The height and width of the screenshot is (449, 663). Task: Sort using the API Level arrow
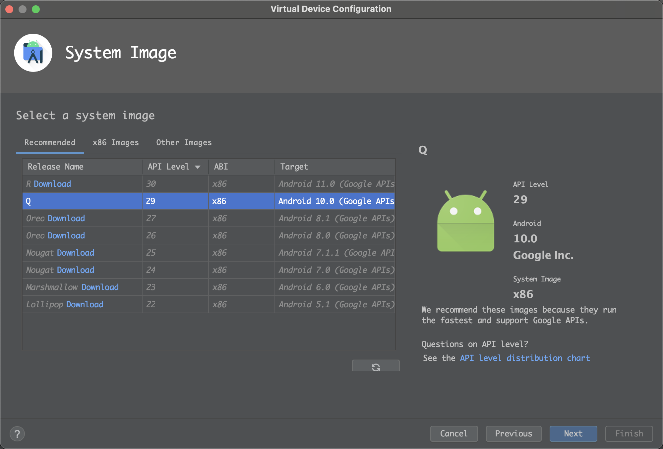198,167
